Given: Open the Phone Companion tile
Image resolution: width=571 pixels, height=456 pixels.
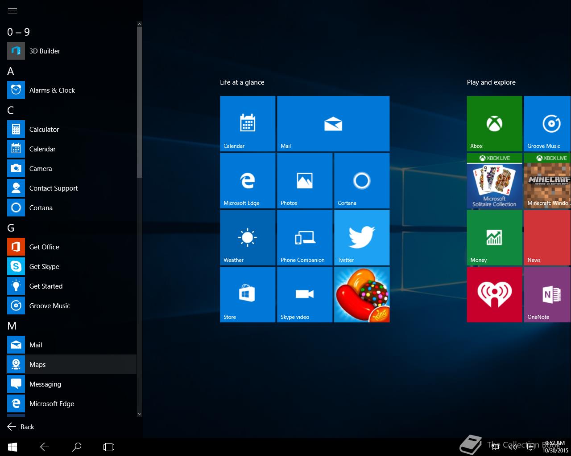Looking at the screenshot, I should click(x=305, y=238).
